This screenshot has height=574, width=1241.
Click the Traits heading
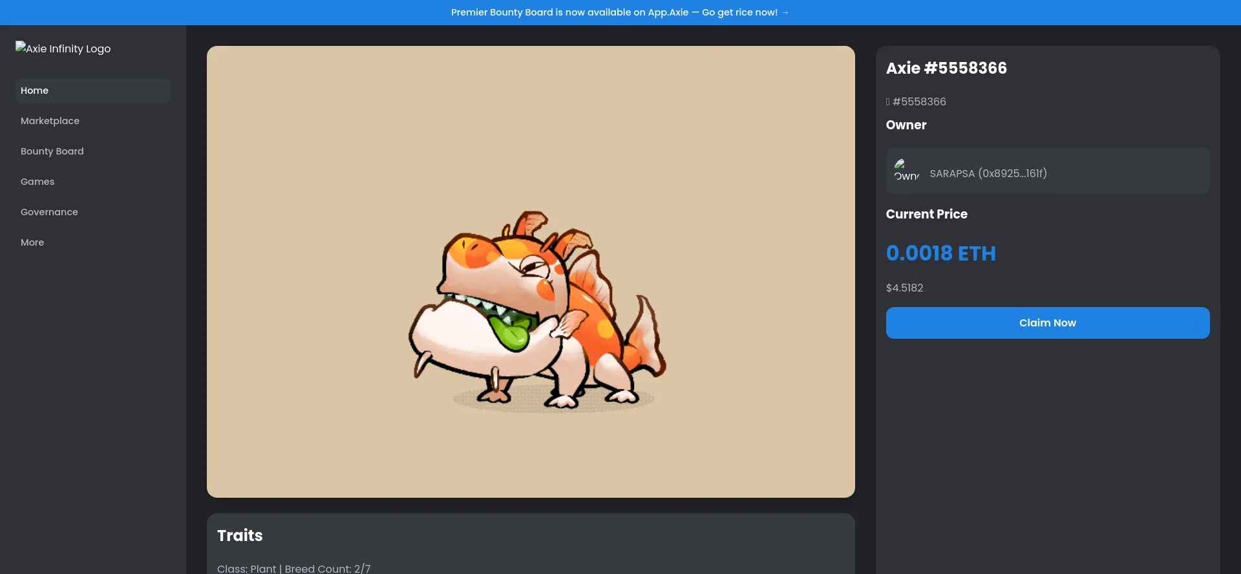point(240,535)
